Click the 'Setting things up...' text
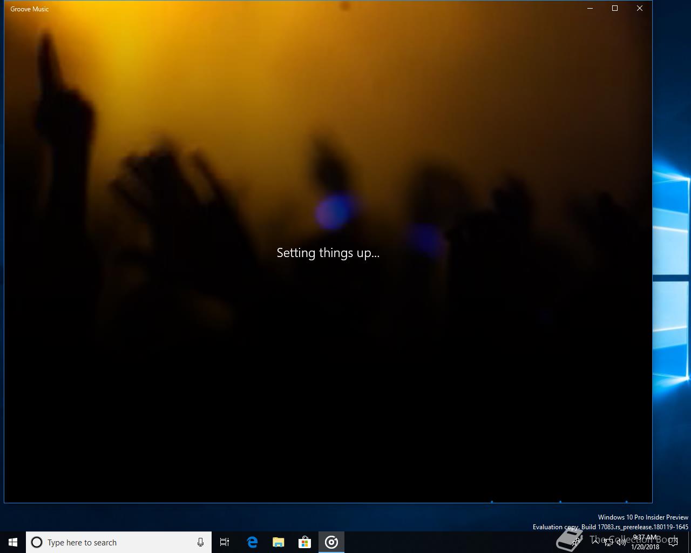The height and width of the screenshot is (553, 691). pos(328,253)
